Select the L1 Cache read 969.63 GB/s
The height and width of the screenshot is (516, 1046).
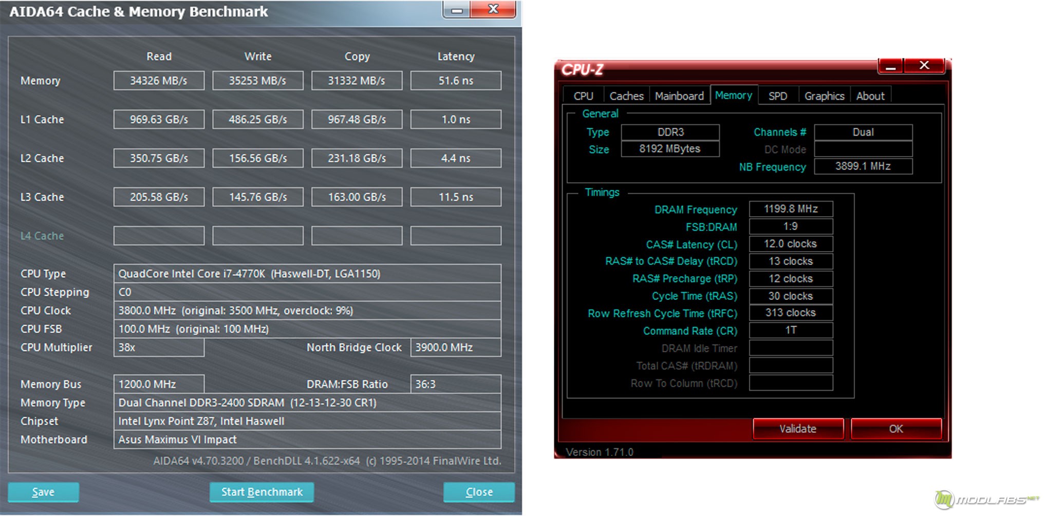159,119
